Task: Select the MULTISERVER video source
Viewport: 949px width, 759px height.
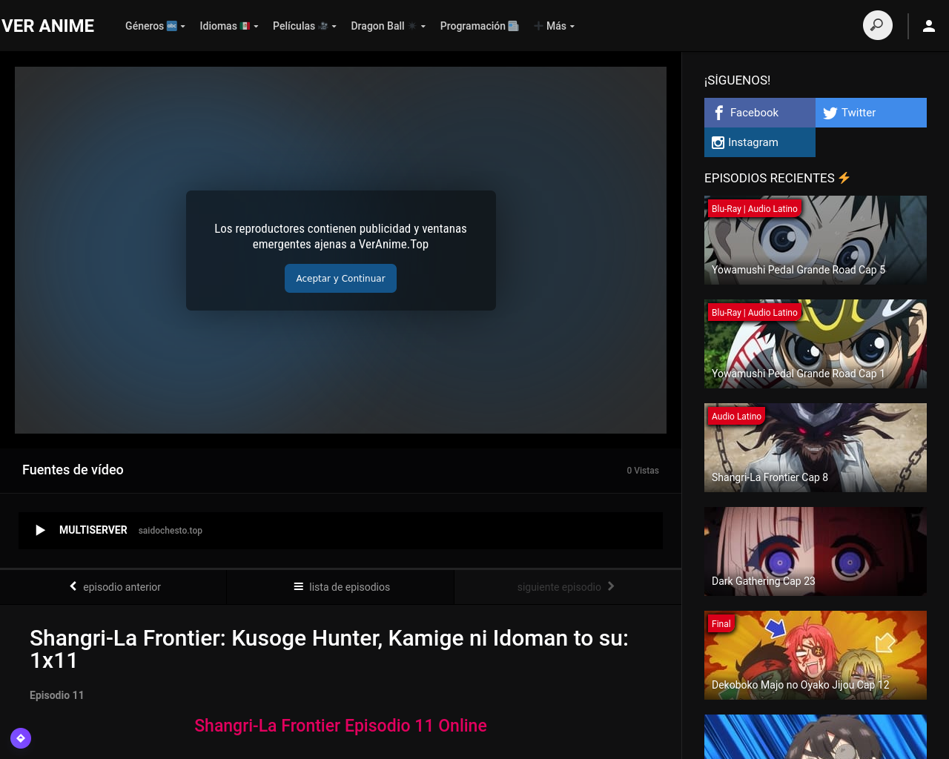Action: pyautogui.click(x=340, y=531)
